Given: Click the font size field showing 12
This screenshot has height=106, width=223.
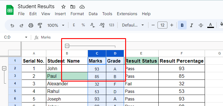Looking at the screenshot, I should [x=162, y=25].
